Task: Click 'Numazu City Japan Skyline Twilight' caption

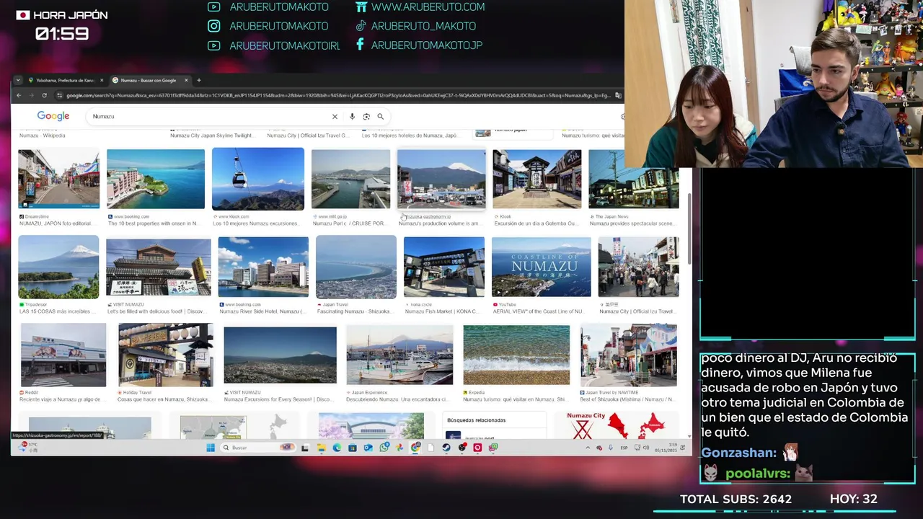Action: [212, 136]
